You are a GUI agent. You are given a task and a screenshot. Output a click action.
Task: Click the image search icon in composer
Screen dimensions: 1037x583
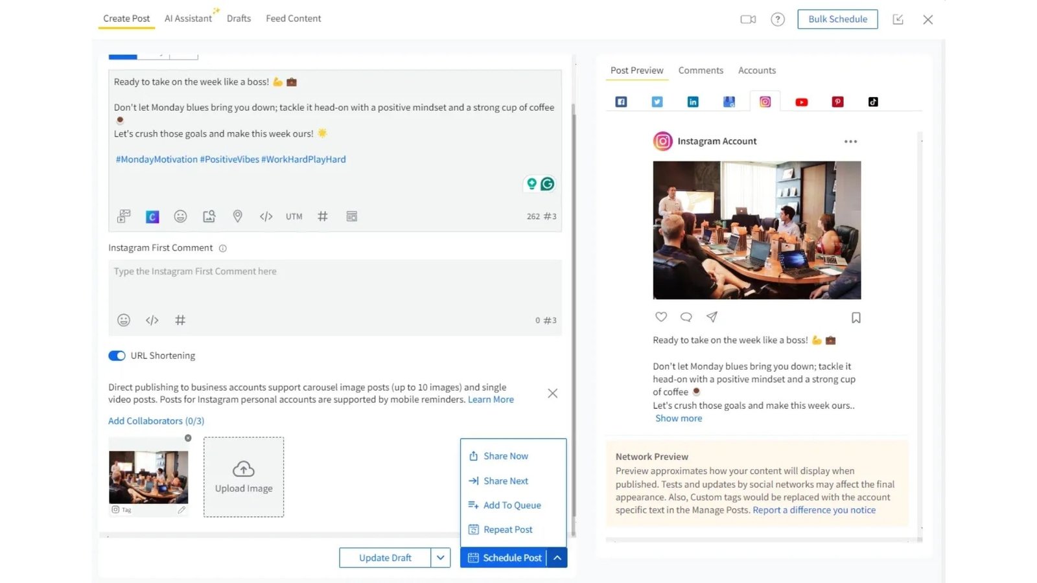click(x=209, y=216)
